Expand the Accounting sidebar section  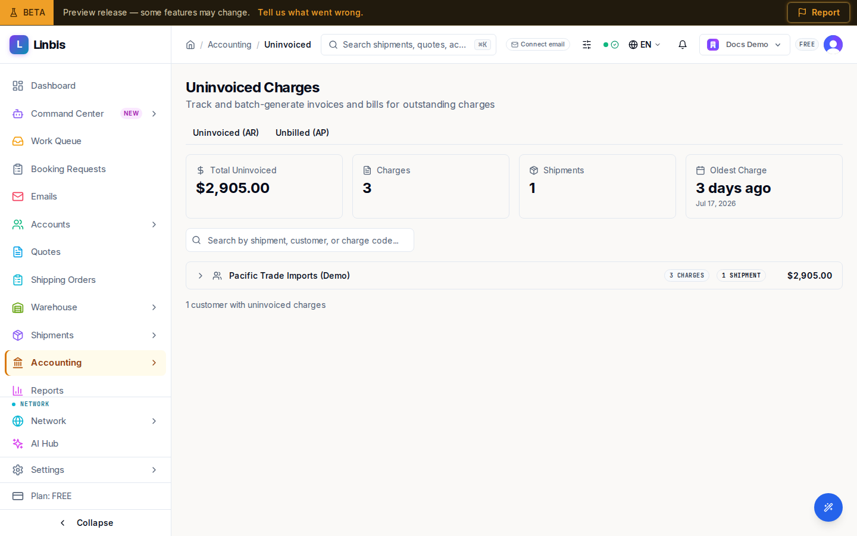(154, 363)
